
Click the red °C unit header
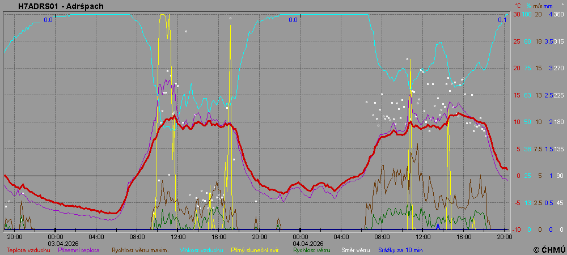tap(517, 6)
